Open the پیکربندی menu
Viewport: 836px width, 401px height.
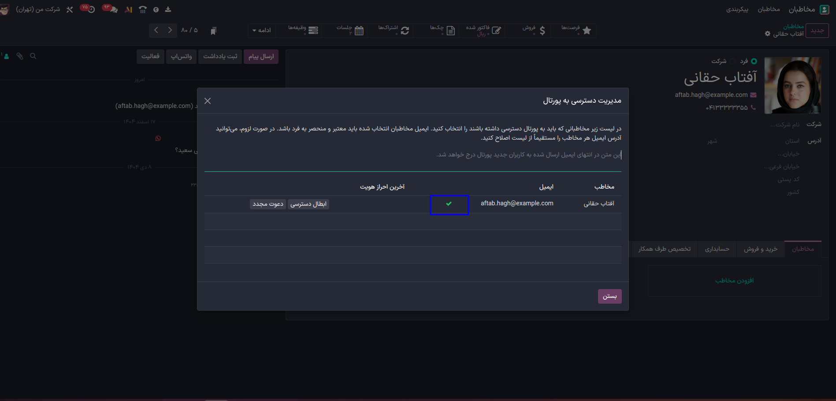(x=737, y=9)
